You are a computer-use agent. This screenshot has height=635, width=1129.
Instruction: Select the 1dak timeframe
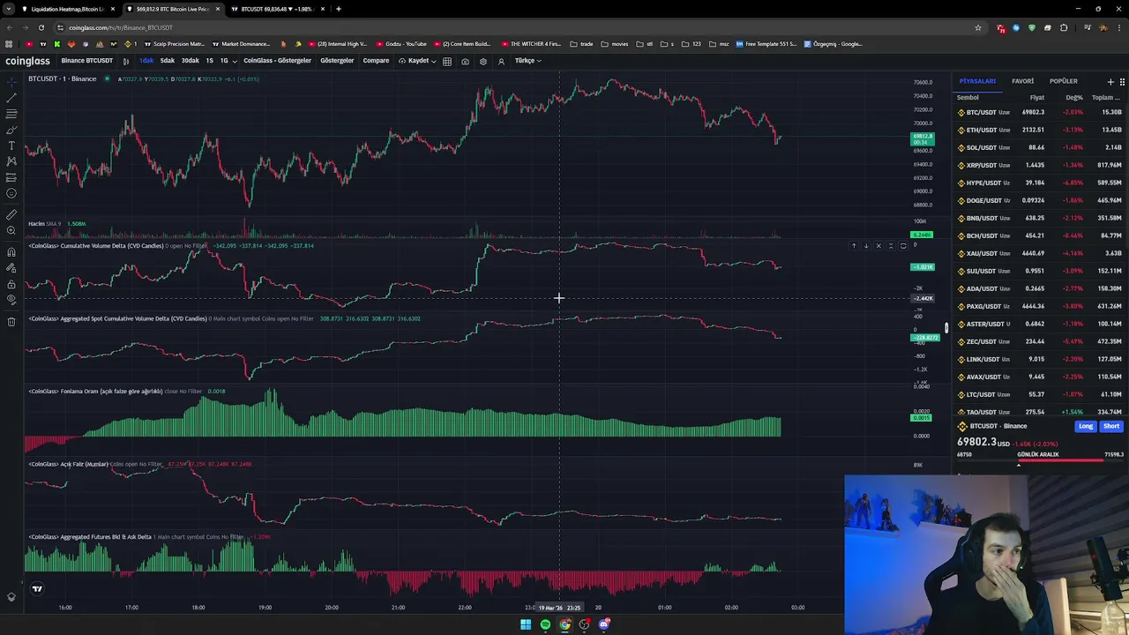146,61
